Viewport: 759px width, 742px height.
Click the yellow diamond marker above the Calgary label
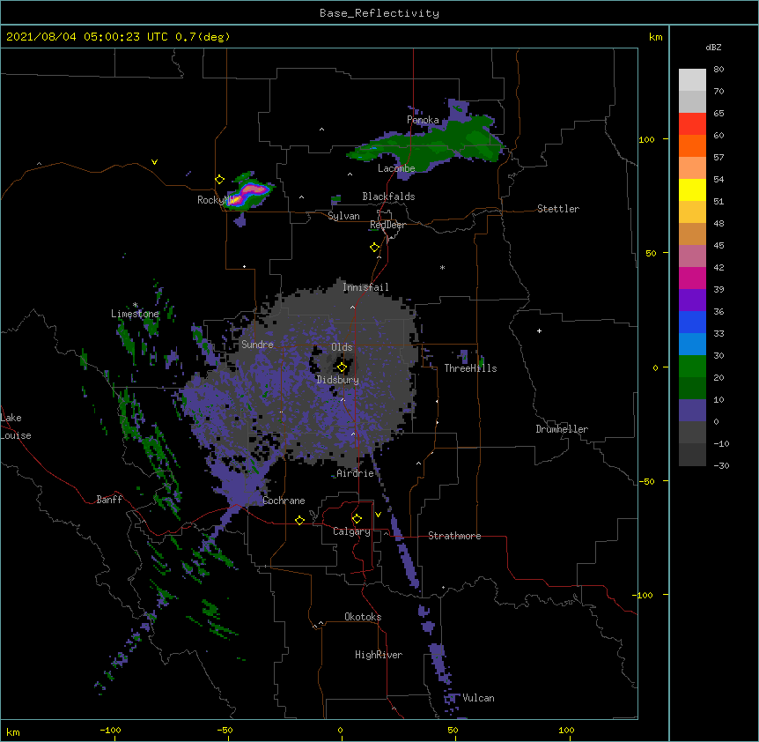(357, 519)
